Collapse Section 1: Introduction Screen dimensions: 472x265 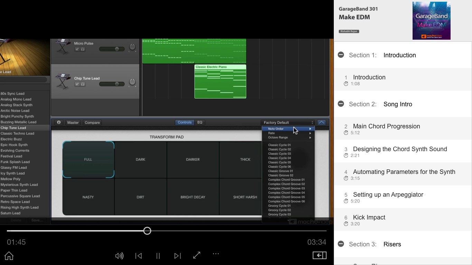pyautogui.click(x=341, y=55)
